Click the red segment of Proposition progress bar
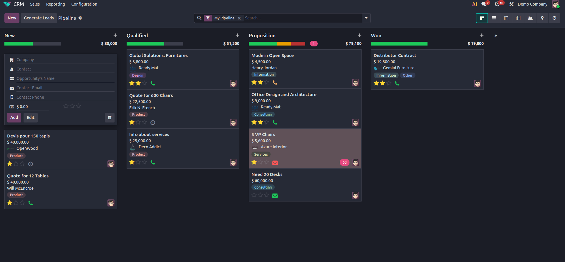The width and height of the screenshot is (565, 262). click(x=298, y=44)
